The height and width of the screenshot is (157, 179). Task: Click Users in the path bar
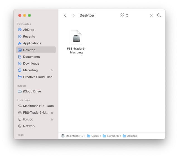[95, 136]
